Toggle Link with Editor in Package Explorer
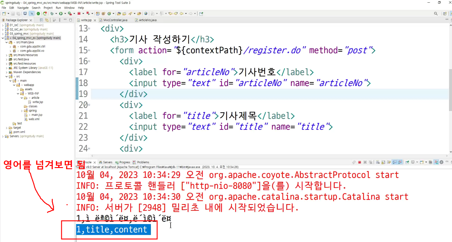The height and width of the screenshot is (242, 452). click(47, 20)
